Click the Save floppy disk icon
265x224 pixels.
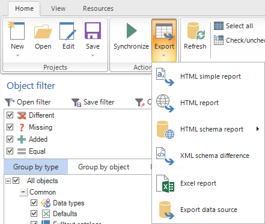pos(93,31)
